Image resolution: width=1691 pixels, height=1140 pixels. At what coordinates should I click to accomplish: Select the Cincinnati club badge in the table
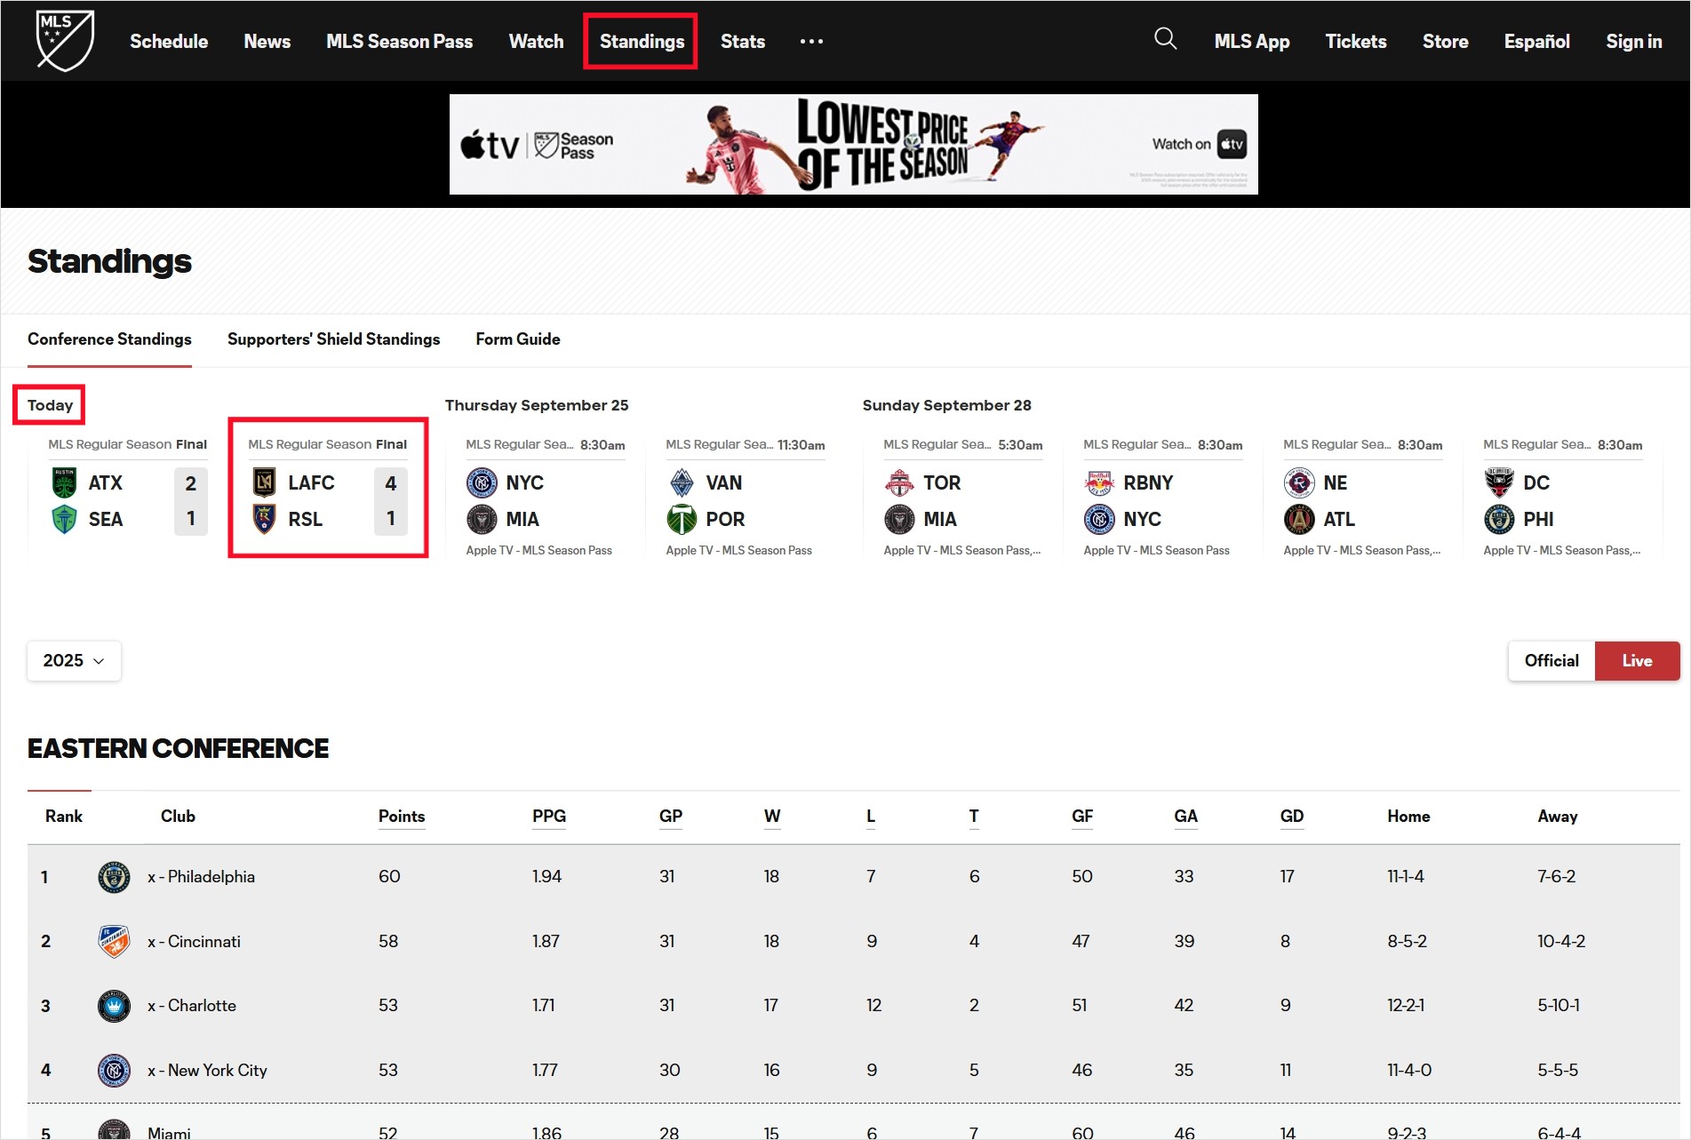[x=114, y=941]
